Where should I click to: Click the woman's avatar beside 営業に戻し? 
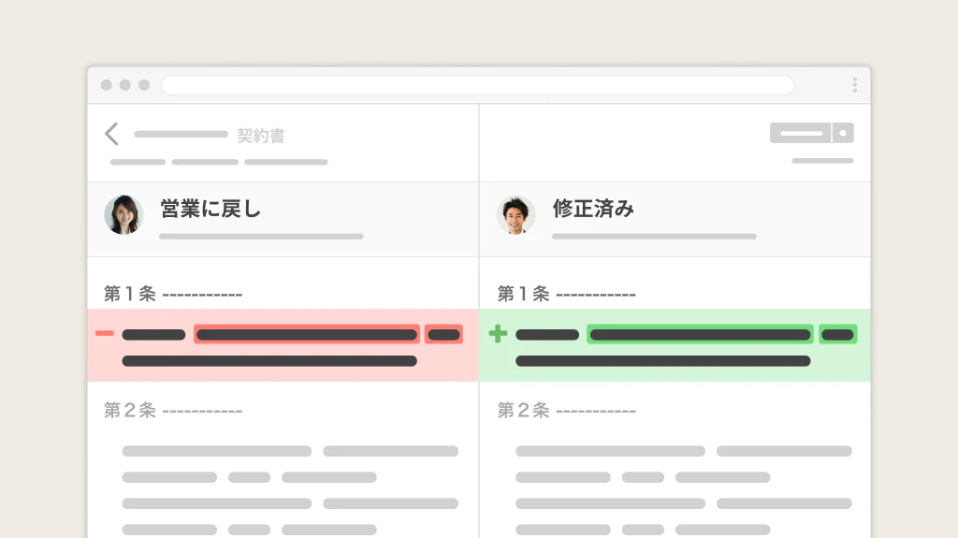point(123,215)
